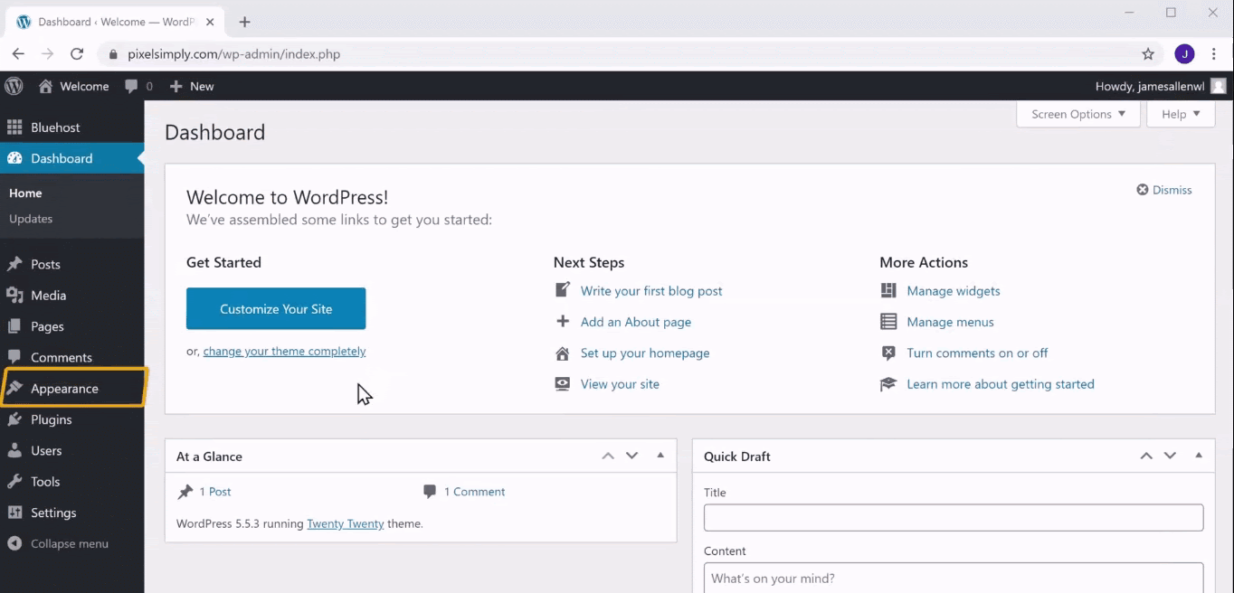Click user avatar next to Howdy
The height and width of the screenshot is (593, 1234).
pyautogui.click(x=1219, y=86)
